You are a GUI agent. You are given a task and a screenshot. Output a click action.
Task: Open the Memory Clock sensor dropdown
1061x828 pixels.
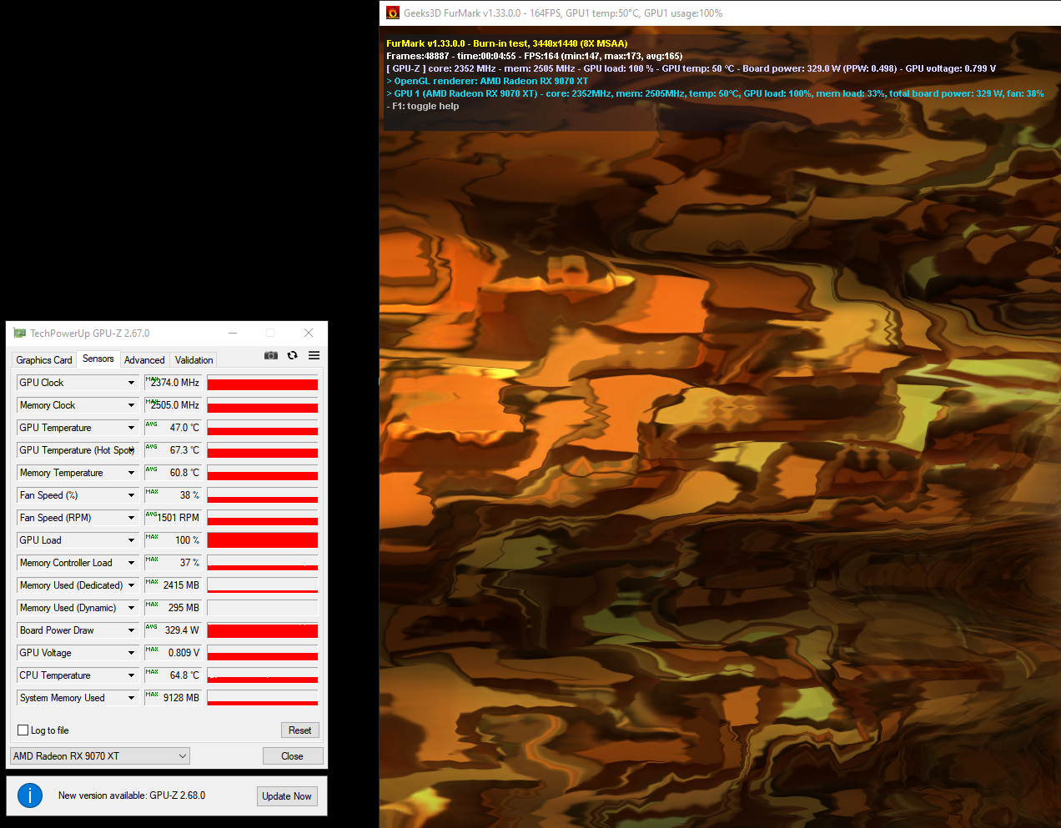132,404
